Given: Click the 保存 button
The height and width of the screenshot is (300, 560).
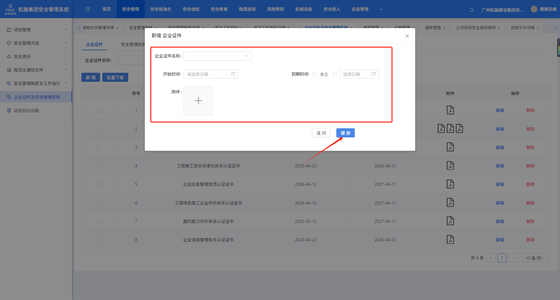Looking at the screenshot, I should pos(345,133).
